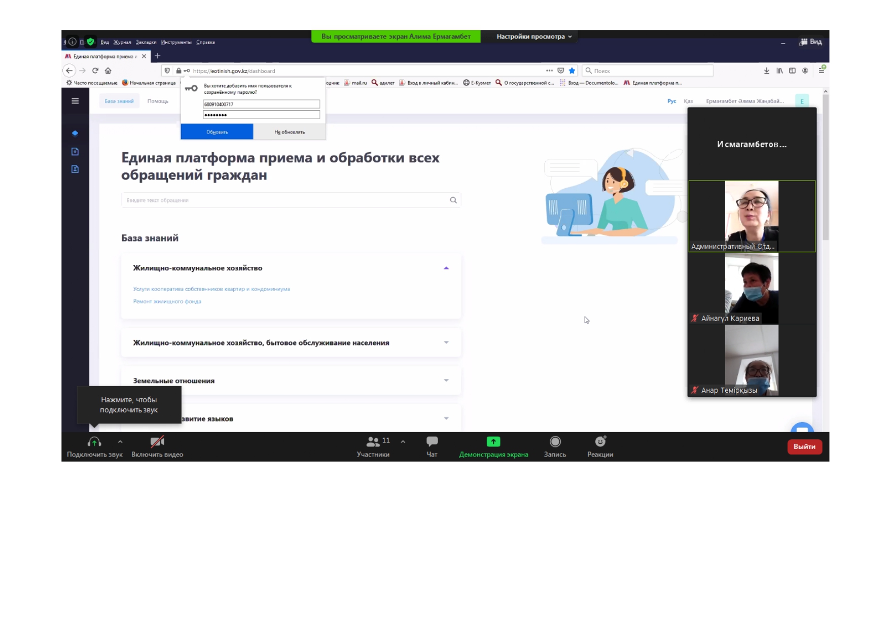Viewport: 890px width, 629px height.
Task: Click the search magnifier in appeal field
Action: [x=453, y=200]
